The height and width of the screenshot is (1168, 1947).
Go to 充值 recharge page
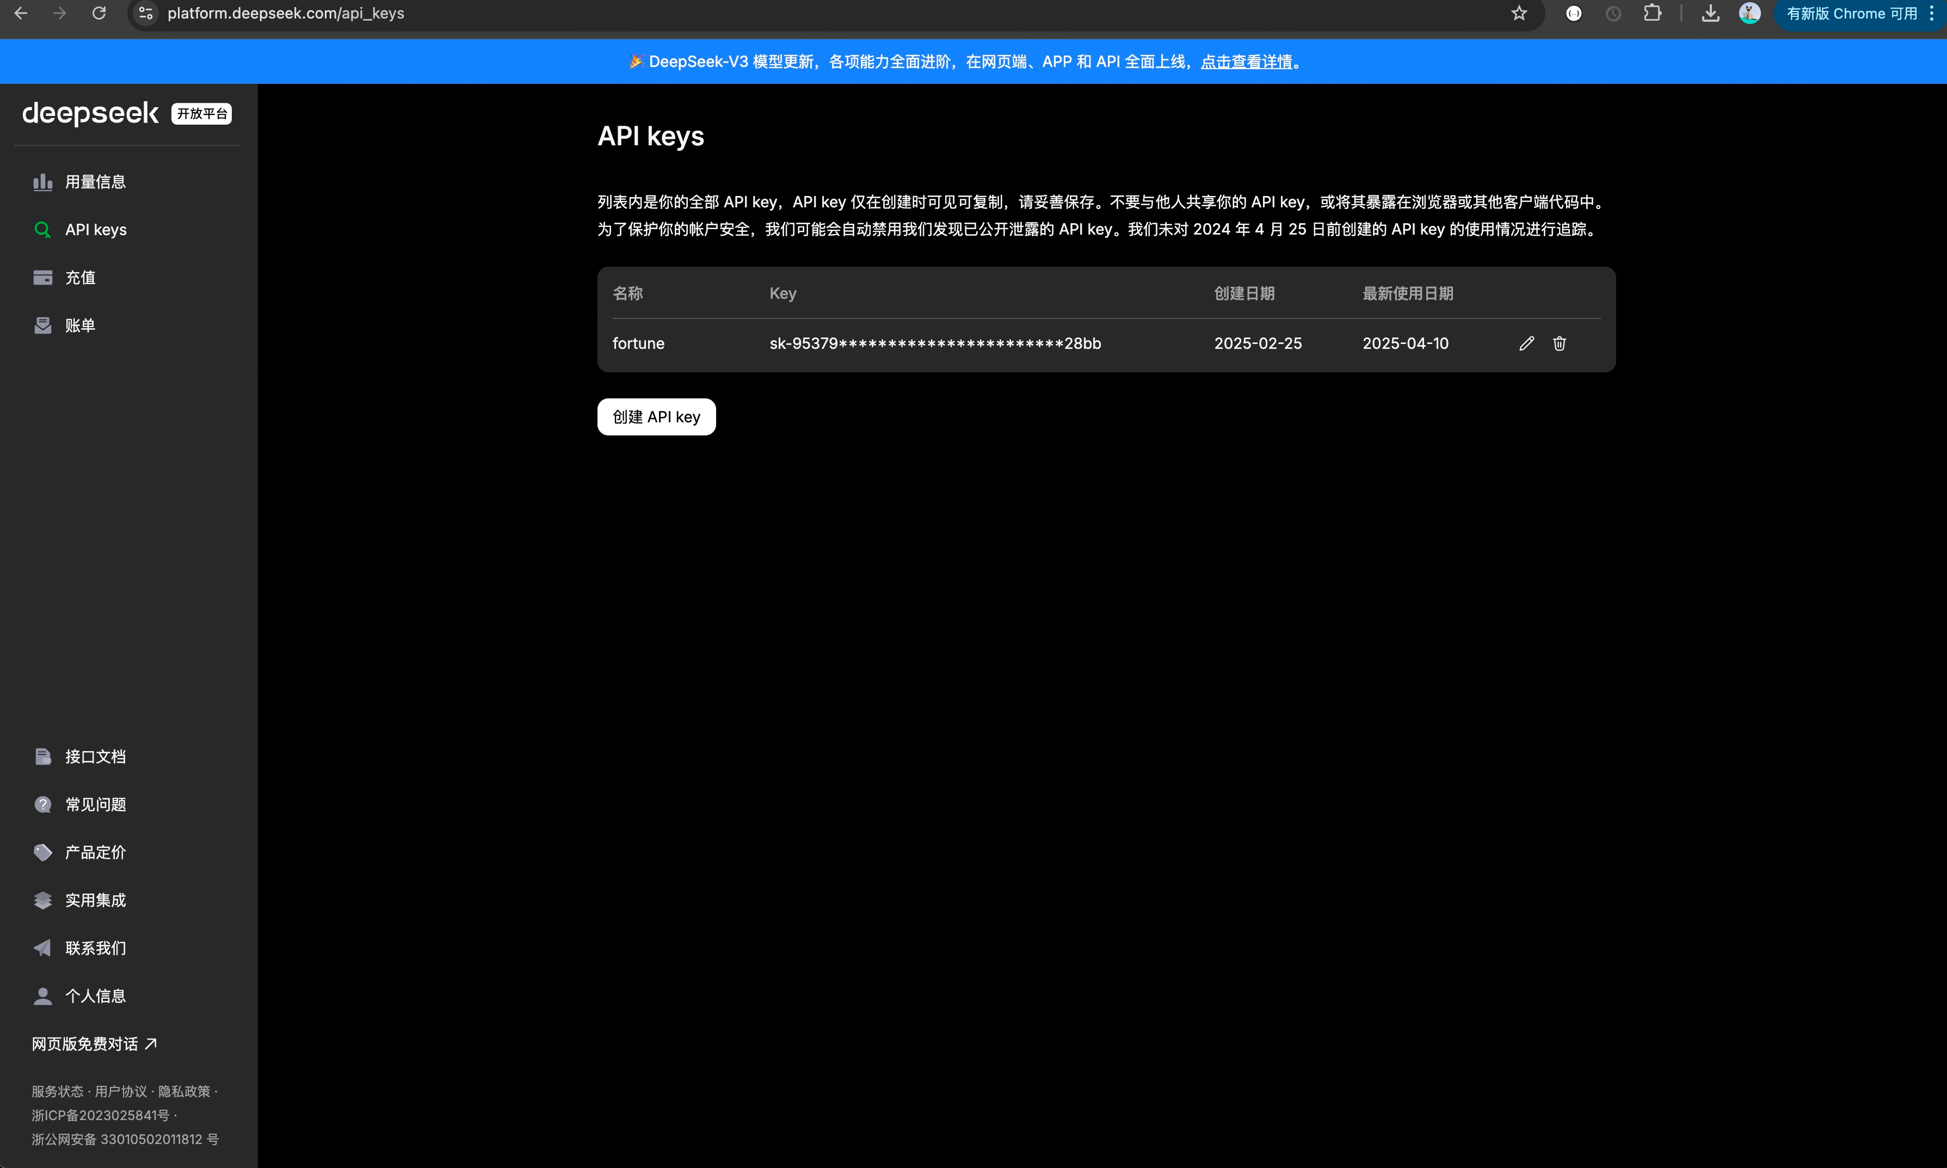(79, 278)
